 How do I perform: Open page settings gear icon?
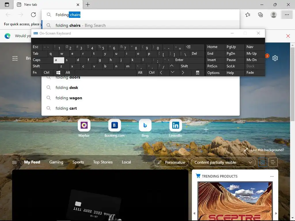pos(275,58)
